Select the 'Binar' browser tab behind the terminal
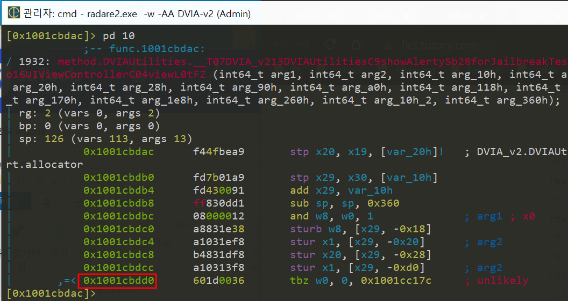Image resolution: width=568 pixels, height=301 pixels. pos(307,16)
